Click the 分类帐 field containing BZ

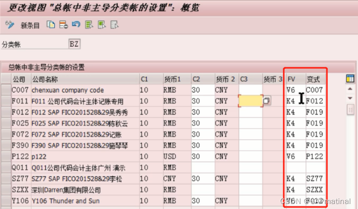[x=74, y=44]
